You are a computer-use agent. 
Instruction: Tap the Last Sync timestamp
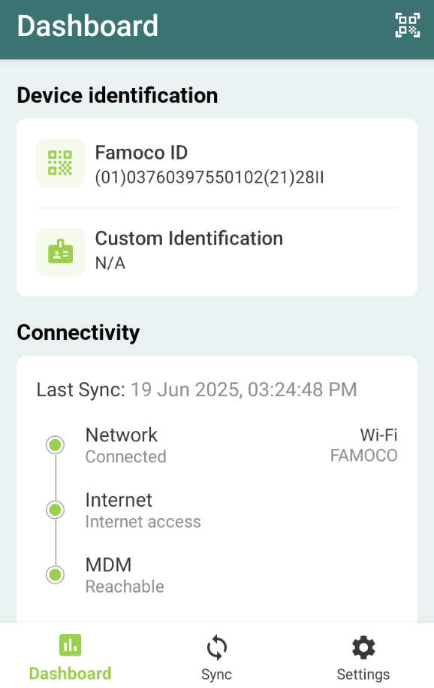[x=244, y=389]
